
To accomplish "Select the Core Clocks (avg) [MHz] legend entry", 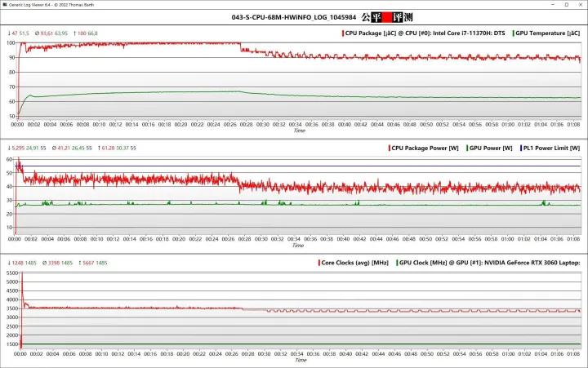I will (x=354, y=263).
